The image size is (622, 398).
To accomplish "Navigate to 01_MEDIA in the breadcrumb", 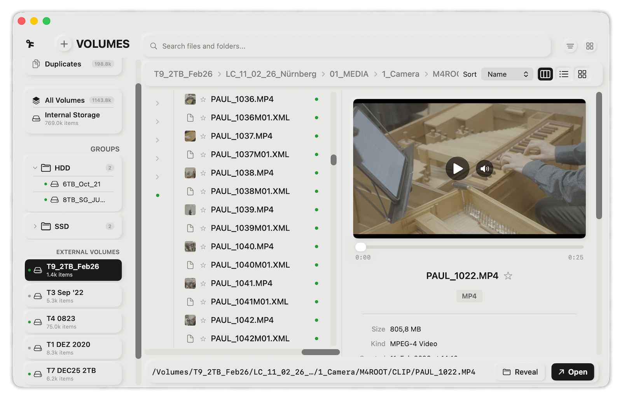I will [x=349, y=74].
